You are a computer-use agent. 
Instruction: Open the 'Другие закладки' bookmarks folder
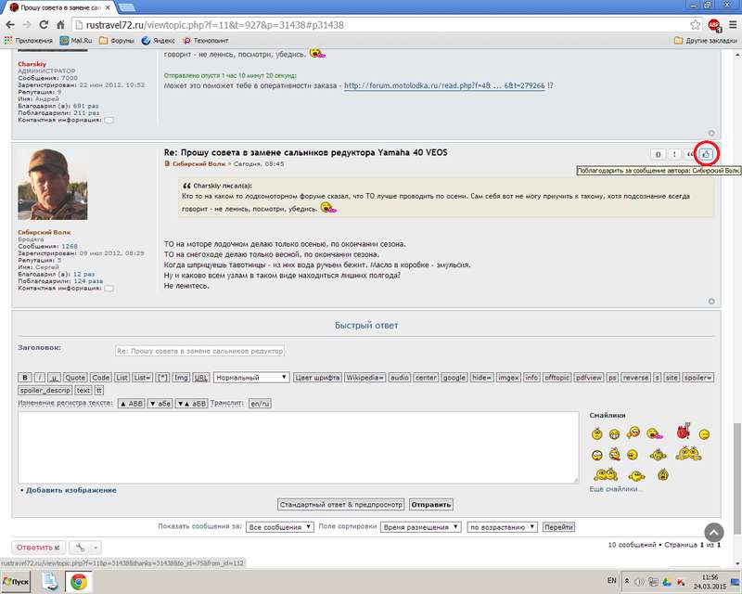click(x=704, y=41)
